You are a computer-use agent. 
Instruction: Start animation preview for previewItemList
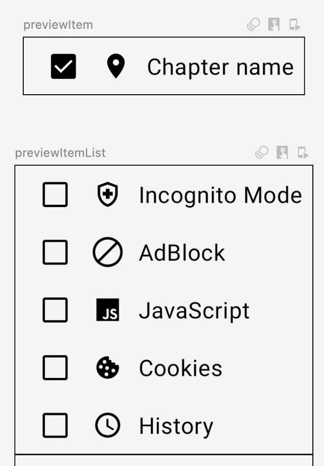tap(261, 152)
